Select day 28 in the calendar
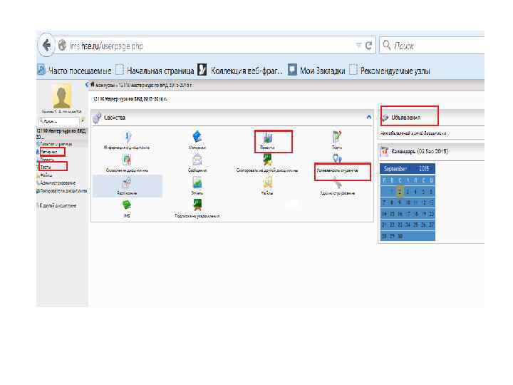The width and height of the screenshot is (513, 385). tap(384, 236)
